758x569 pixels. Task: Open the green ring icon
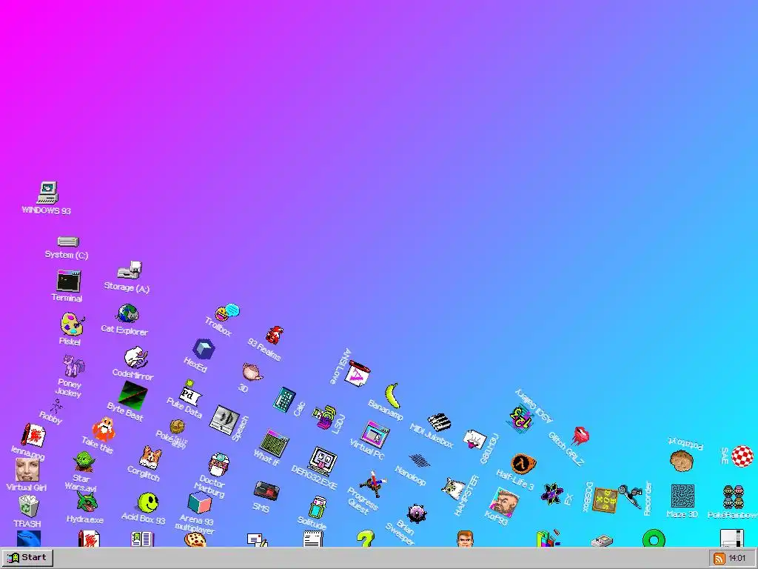654,538
